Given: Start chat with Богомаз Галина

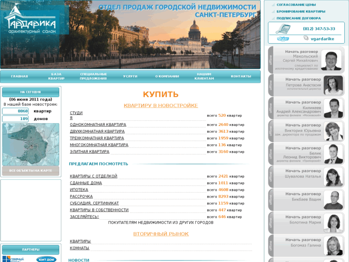Looking at the screenshot, I should click(x=303, y=240).
